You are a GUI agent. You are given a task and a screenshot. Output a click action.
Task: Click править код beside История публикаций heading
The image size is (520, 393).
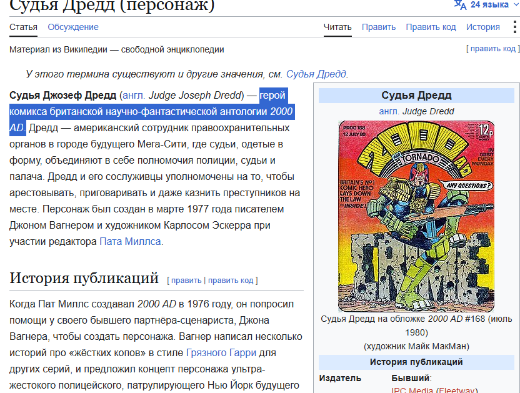click(231, 281)
